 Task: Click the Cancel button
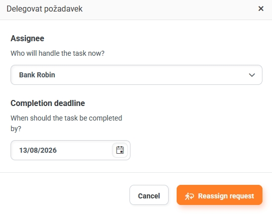[149, 195]
